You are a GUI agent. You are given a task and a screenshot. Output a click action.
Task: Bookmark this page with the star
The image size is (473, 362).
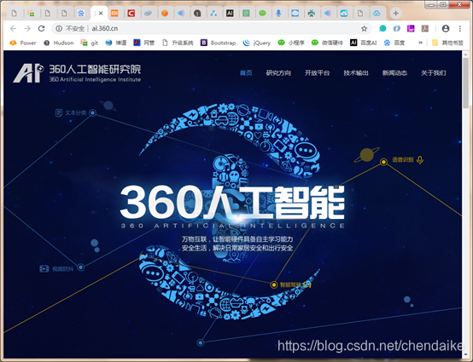pyautogui.click(x=364, y=29)
